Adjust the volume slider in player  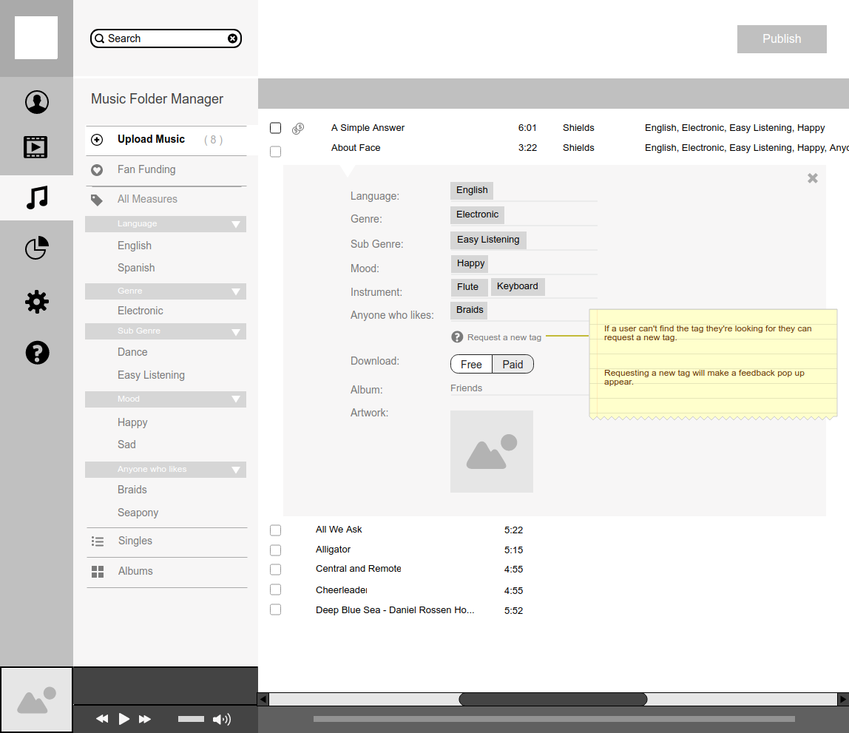click(191, 719)
